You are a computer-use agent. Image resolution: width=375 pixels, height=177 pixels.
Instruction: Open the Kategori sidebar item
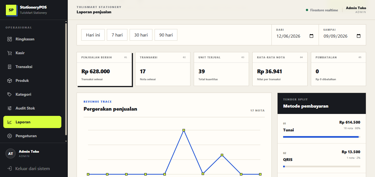coord(32,94)
